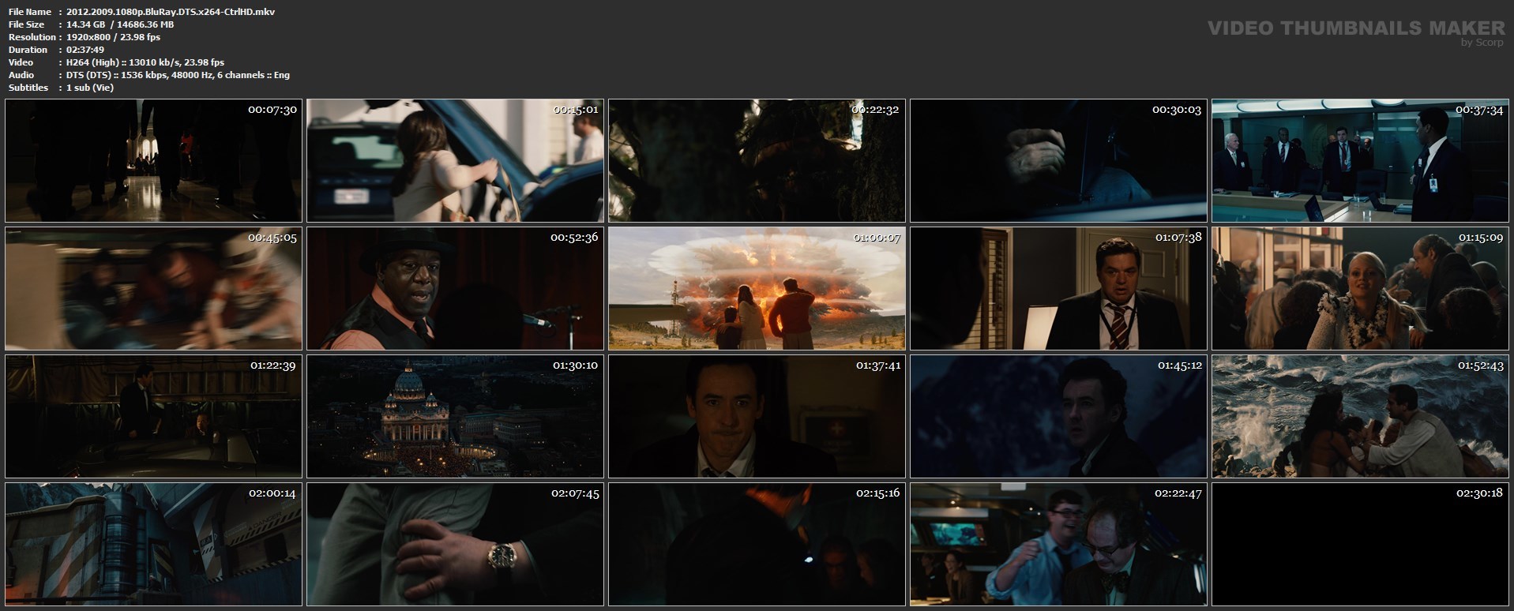
Task: Select the black frame at 02:30:18
Action: (1360, 544)
